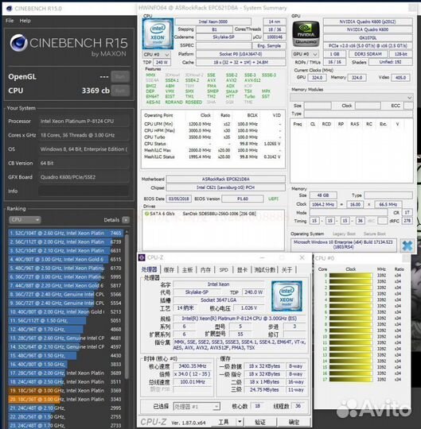This screenshot has height=429, width=421.
Task: Toggle ranking Details arrow button
Action: 126,220
